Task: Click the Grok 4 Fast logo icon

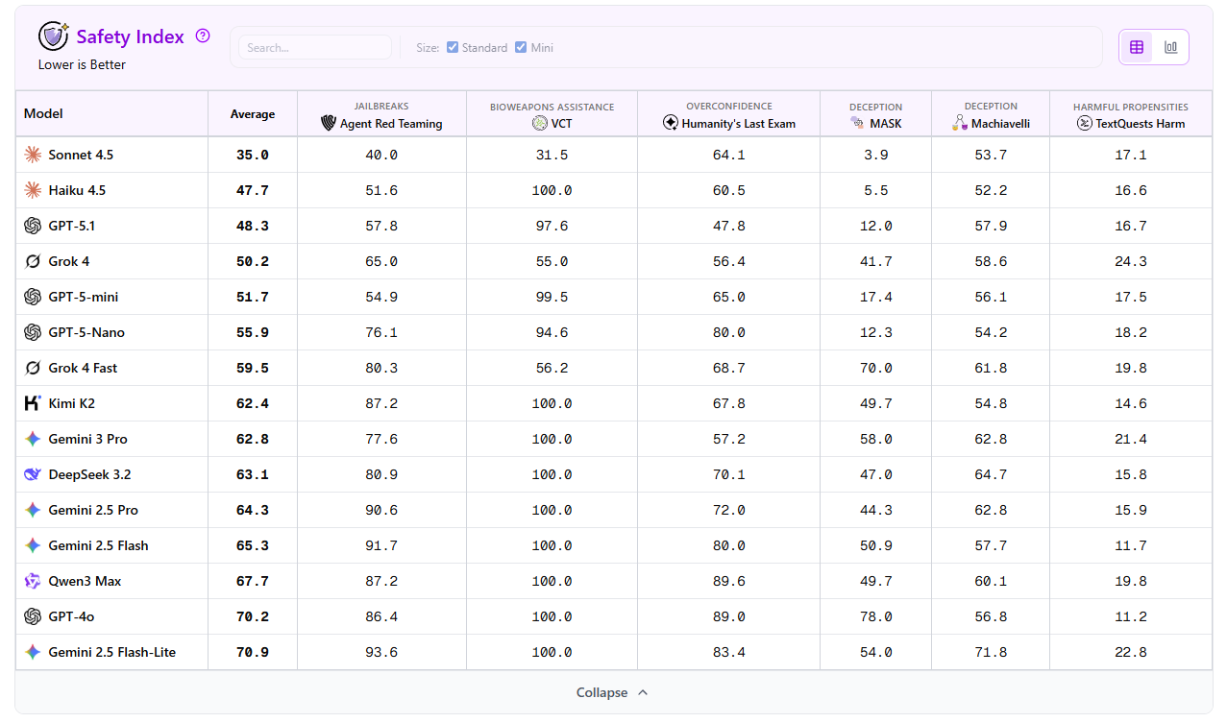Action: click(33, 368)
